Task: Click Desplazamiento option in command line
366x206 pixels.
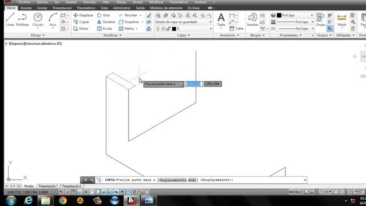Action: click(173, 180)
